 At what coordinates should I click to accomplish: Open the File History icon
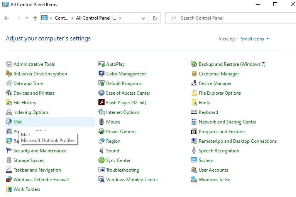[x=9, y=103]
